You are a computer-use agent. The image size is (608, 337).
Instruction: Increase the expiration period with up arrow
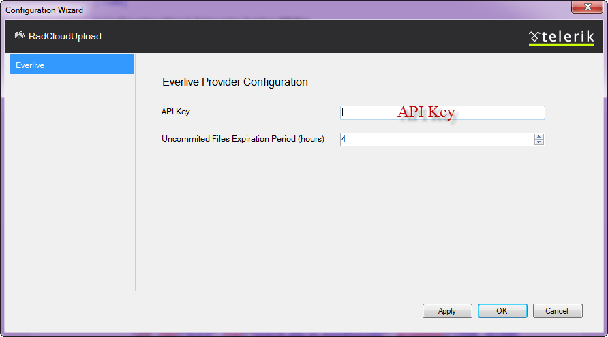coord(539,136)
